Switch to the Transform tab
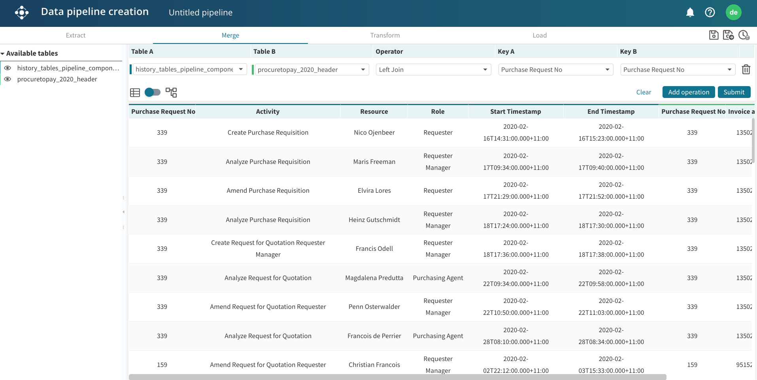 (385, 35)
